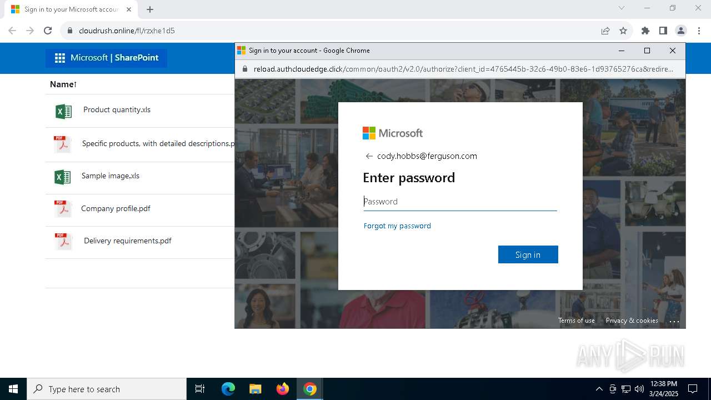The height and width of the screenshot is (400, 711).
Task: Click the Password input field
Action: coord(460,202)
